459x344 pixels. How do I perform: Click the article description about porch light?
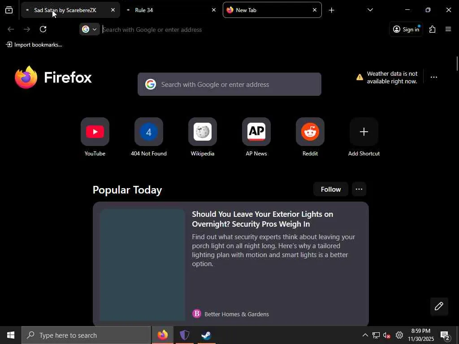point(274,250)
